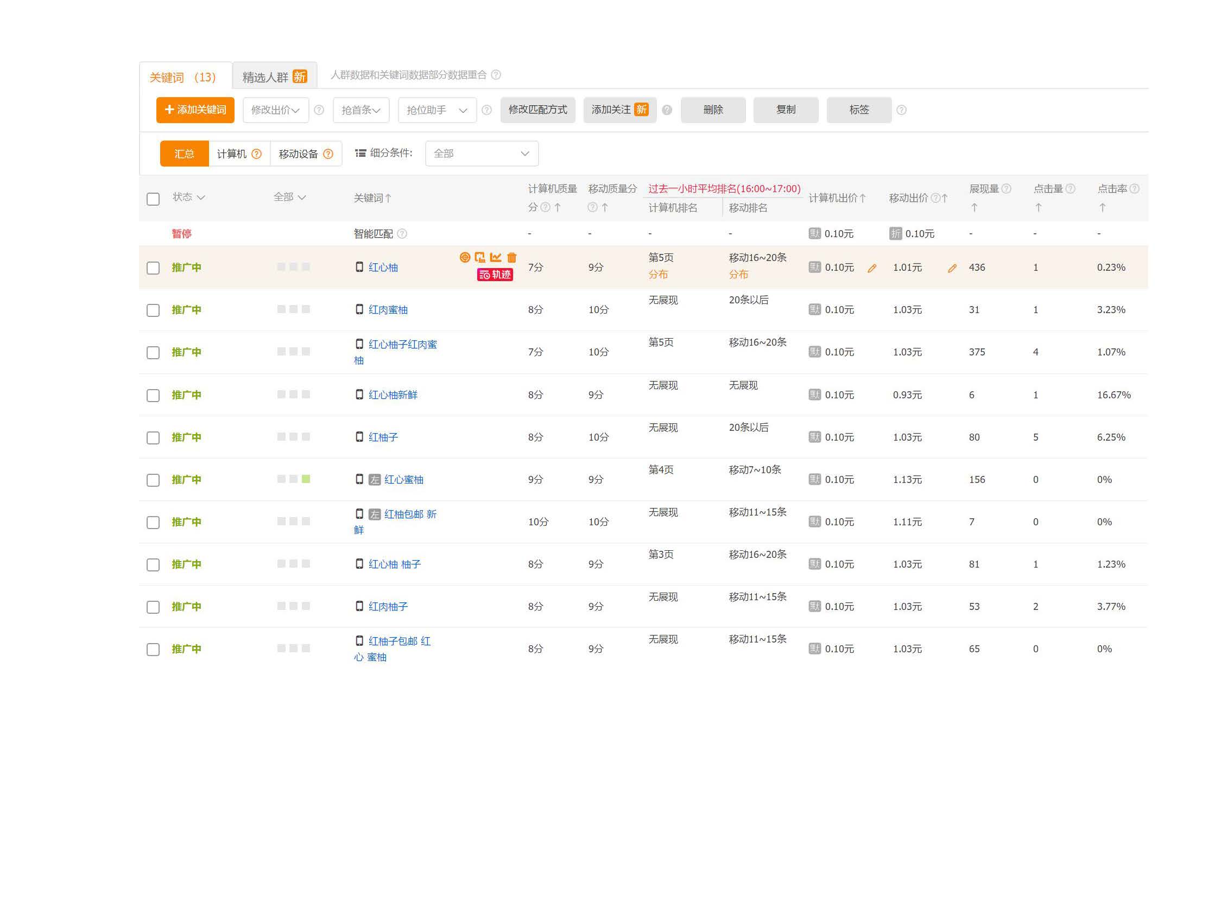The height and width of the screenshot is (922, 1227).
Task: Edit 移动出价 pencil icon for 红心柚
Action: coord(952,268)
